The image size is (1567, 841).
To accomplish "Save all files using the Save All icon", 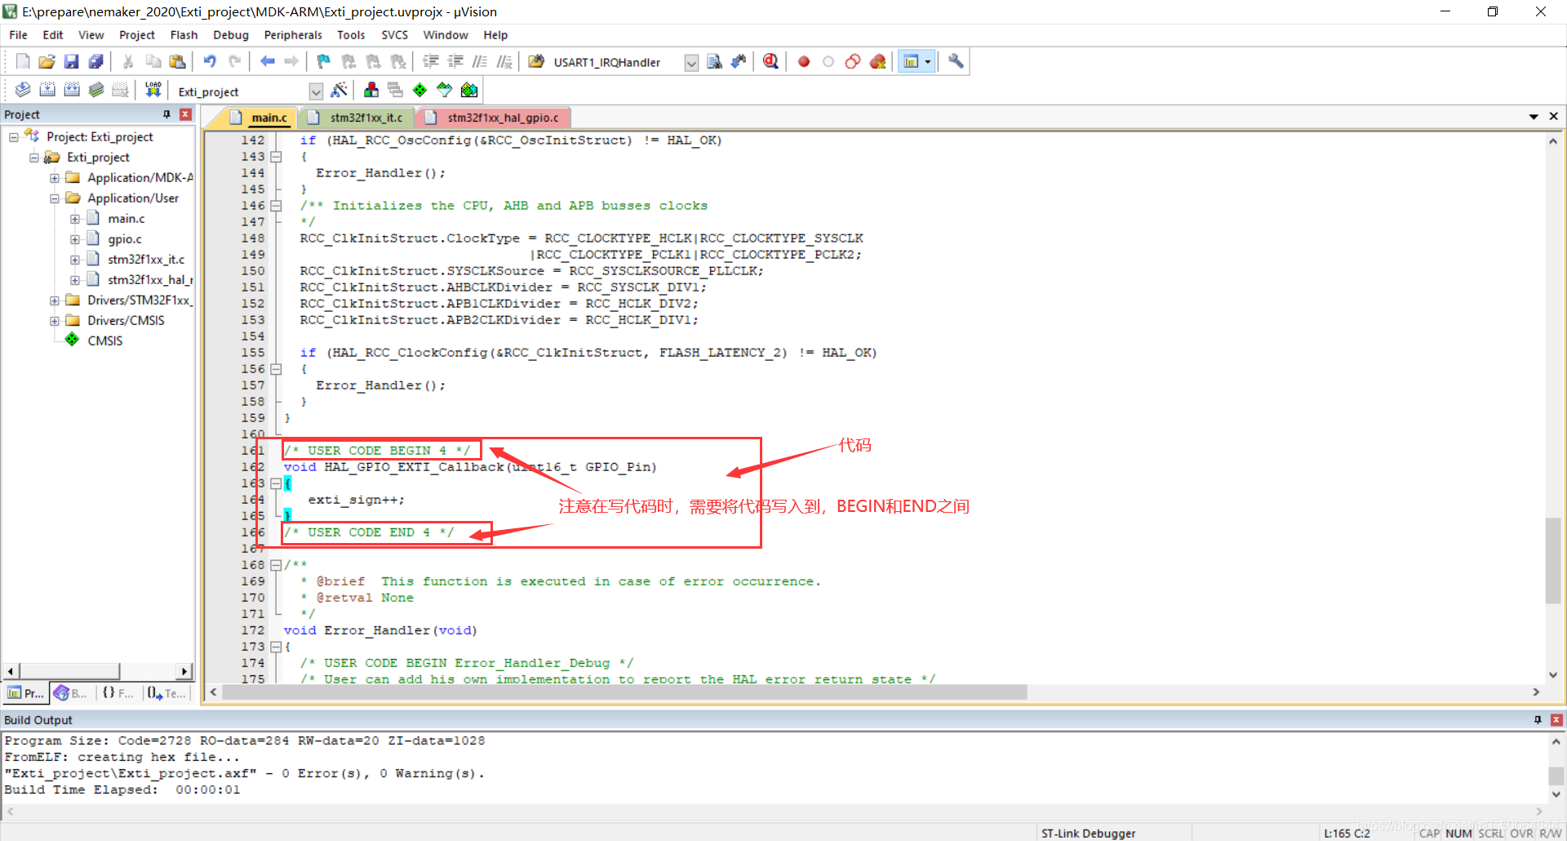I will coord(95,61).
